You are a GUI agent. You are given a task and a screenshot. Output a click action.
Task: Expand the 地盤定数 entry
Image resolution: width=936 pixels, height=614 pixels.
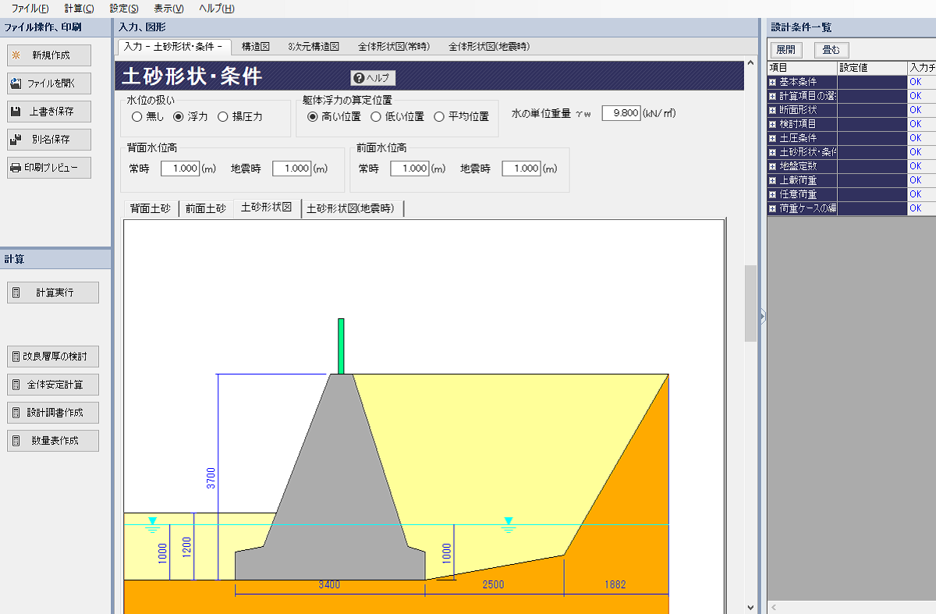(772, 166)
